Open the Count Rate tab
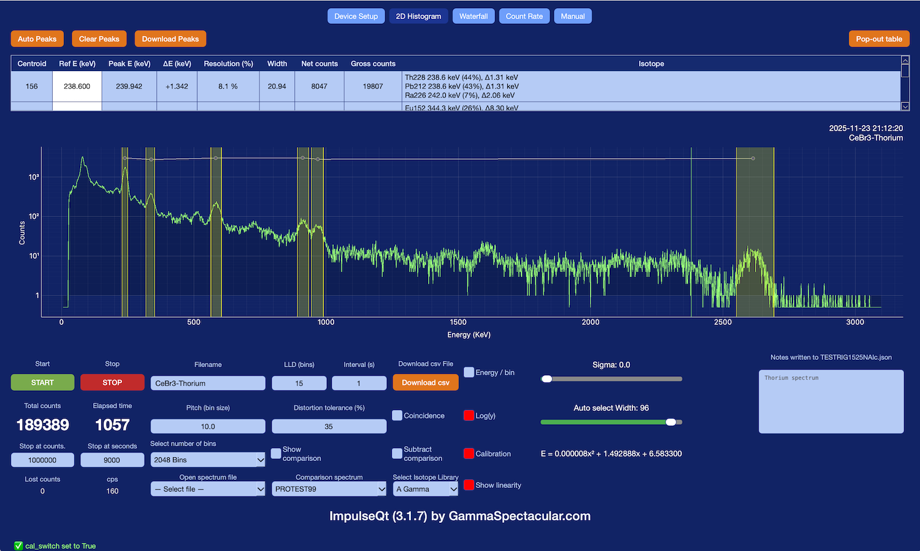The height and width of the screenshot is (551, 920). click(x=524, y=16)
